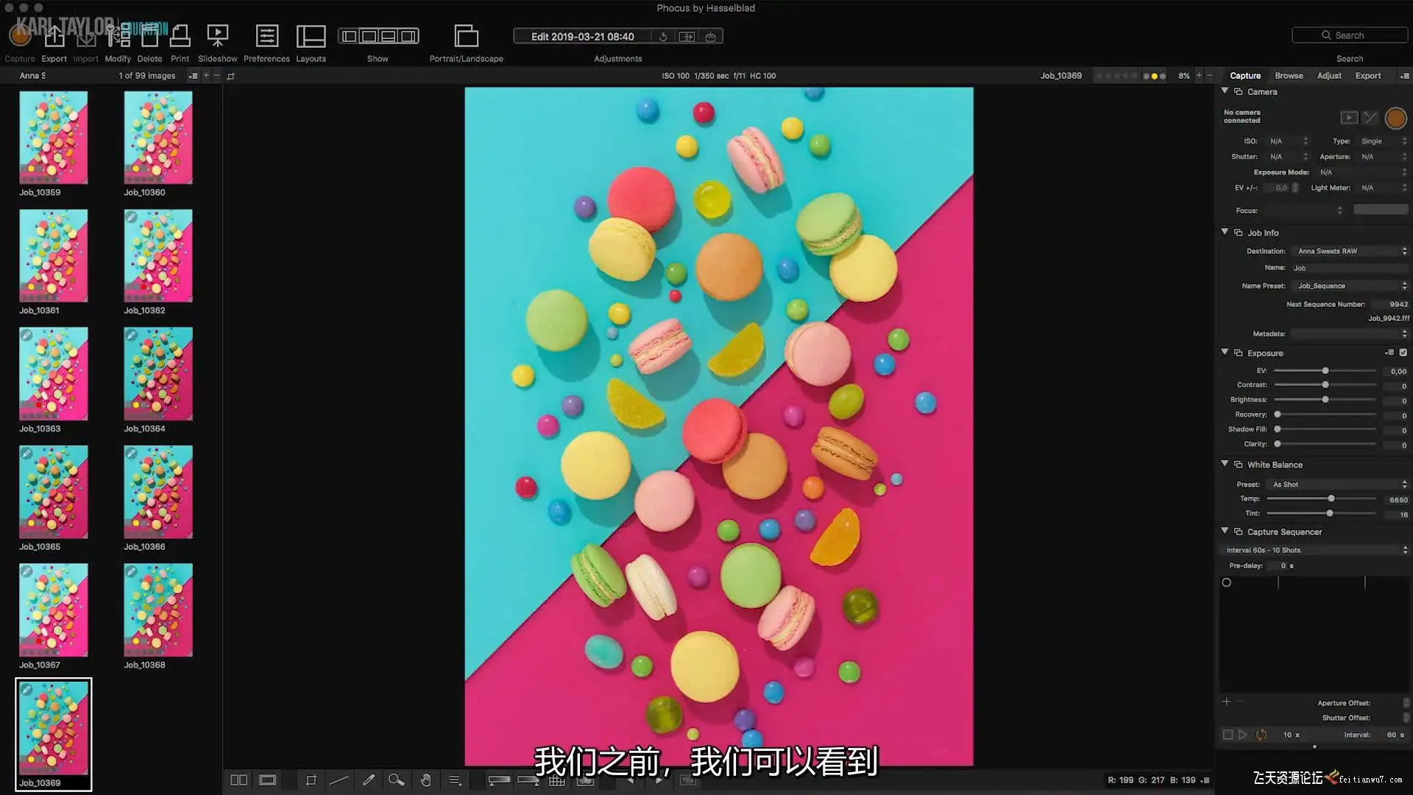
Task: Collapse the Camera section triangle
Action: 1225,91
